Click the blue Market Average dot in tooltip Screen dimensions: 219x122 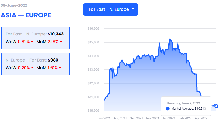(168, 109)
